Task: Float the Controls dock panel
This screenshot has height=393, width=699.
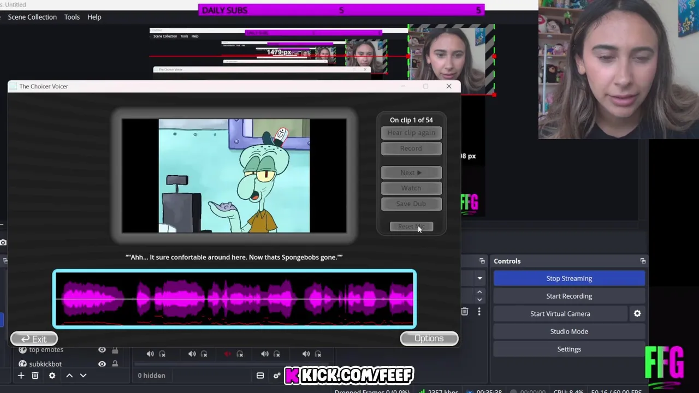Action: tap(643, 261)
